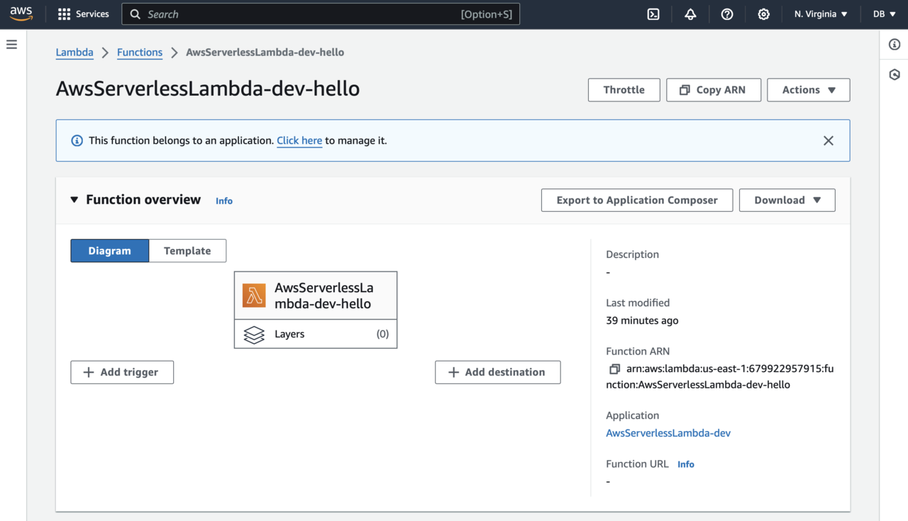Screen dimensions: 908x521
Task: Open the left hamburger navigation menu
Action: point(11,45)
